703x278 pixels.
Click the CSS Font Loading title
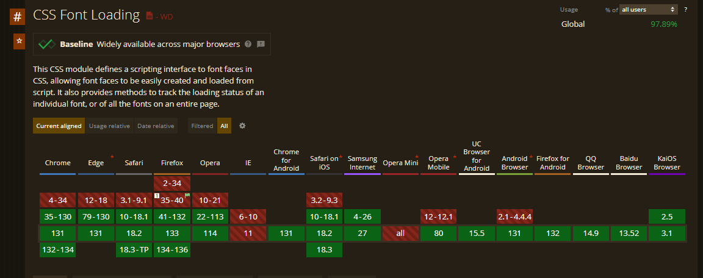(x=87, y=15)
